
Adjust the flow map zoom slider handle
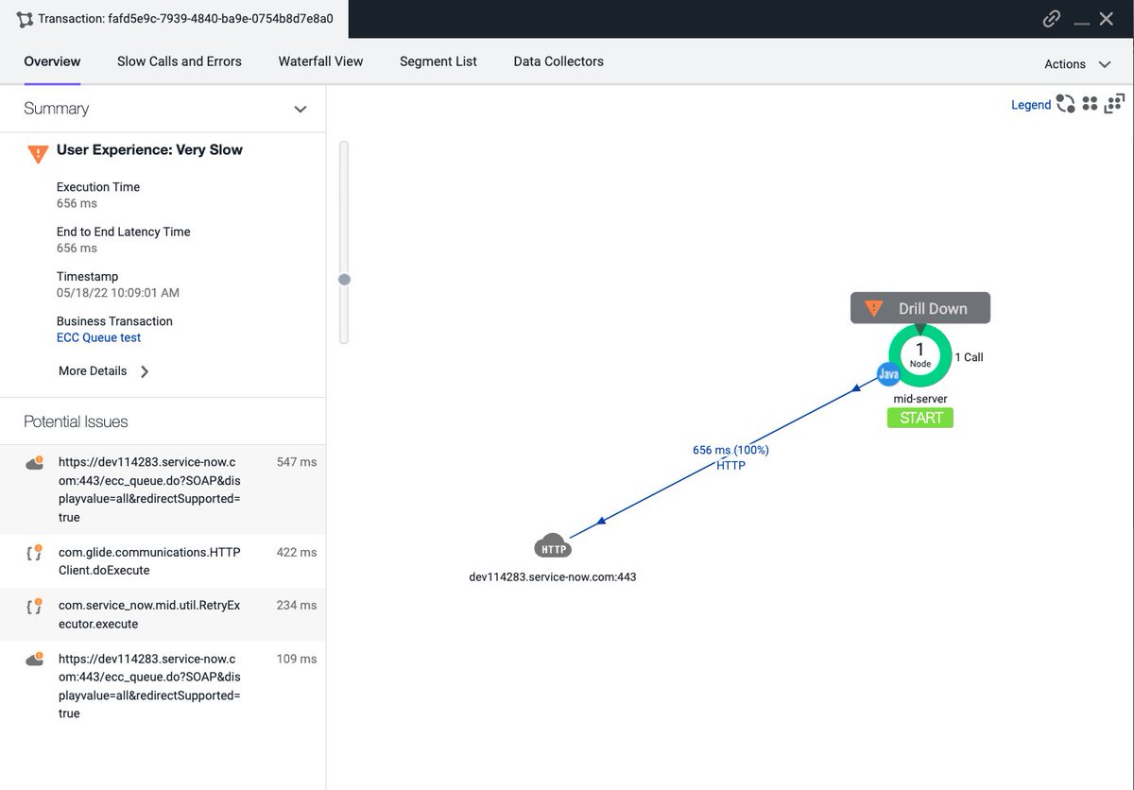click(x=344, y=280)
